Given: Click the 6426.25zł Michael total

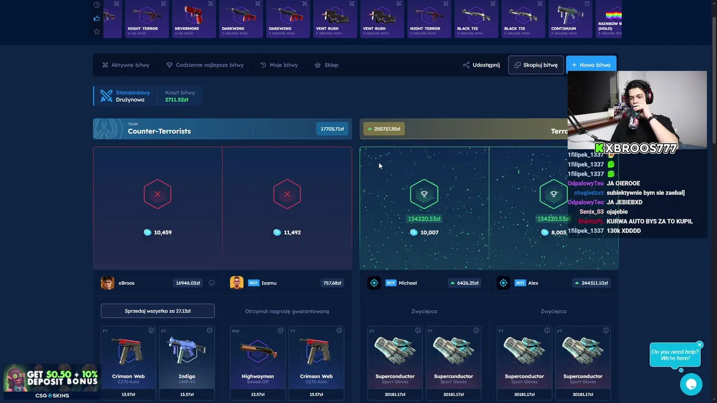Looking at the screenshot, I should click(x=464, y=283).
